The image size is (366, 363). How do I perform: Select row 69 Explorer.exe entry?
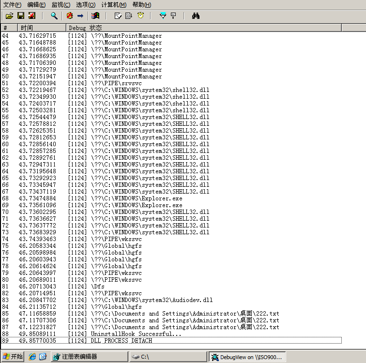coord(171,205)
